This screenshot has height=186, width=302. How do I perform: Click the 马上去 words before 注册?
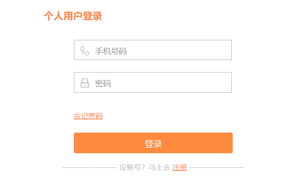tap(159, 167)
